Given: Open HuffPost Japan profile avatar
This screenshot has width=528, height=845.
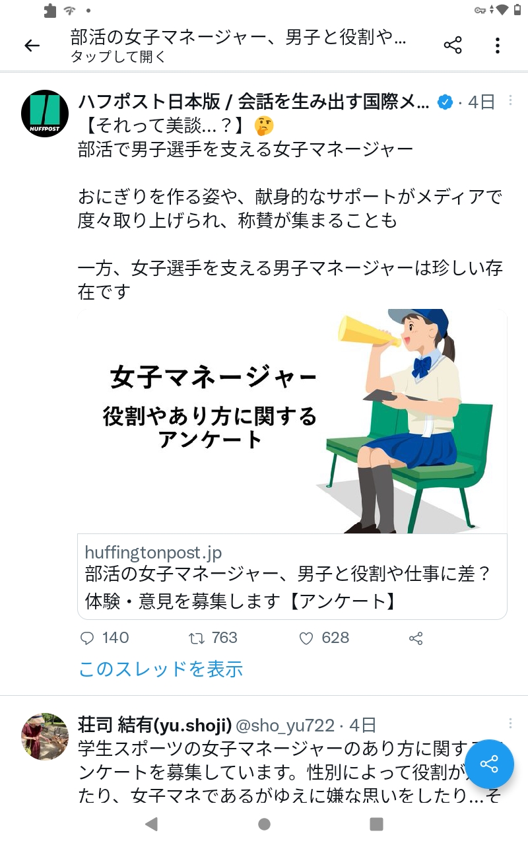Looking at the screenshot, I should coord(45,114).
